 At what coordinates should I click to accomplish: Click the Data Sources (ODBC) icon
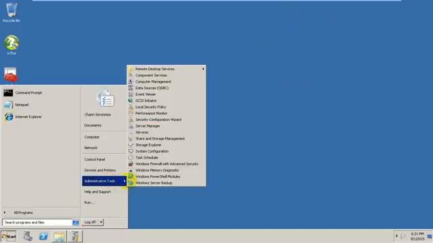click(x=131, y=88)
